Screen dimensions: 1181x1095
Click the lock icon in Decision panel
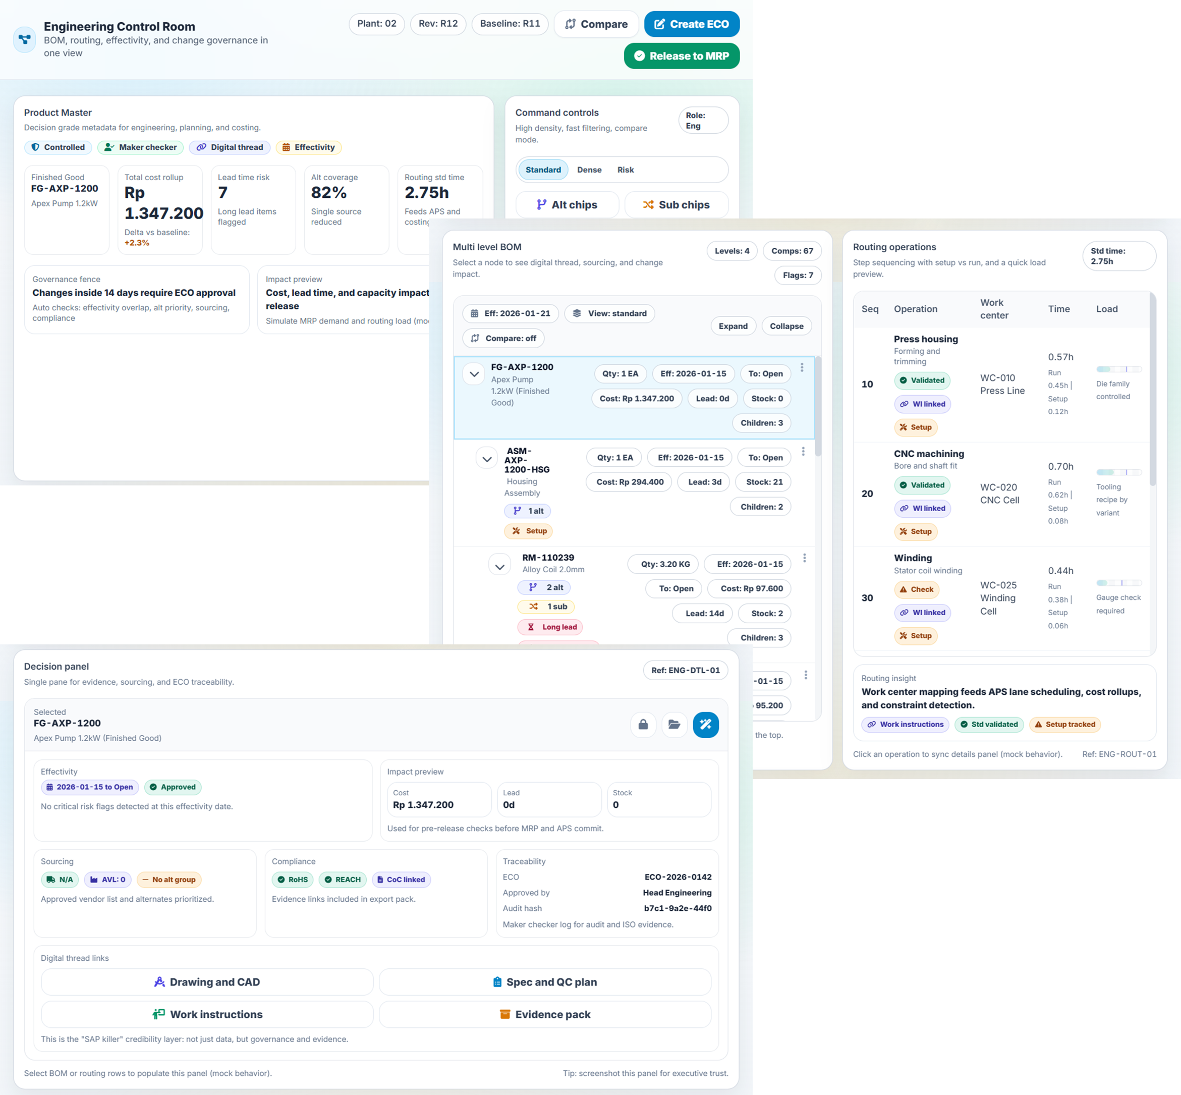(x=643, y=724)
